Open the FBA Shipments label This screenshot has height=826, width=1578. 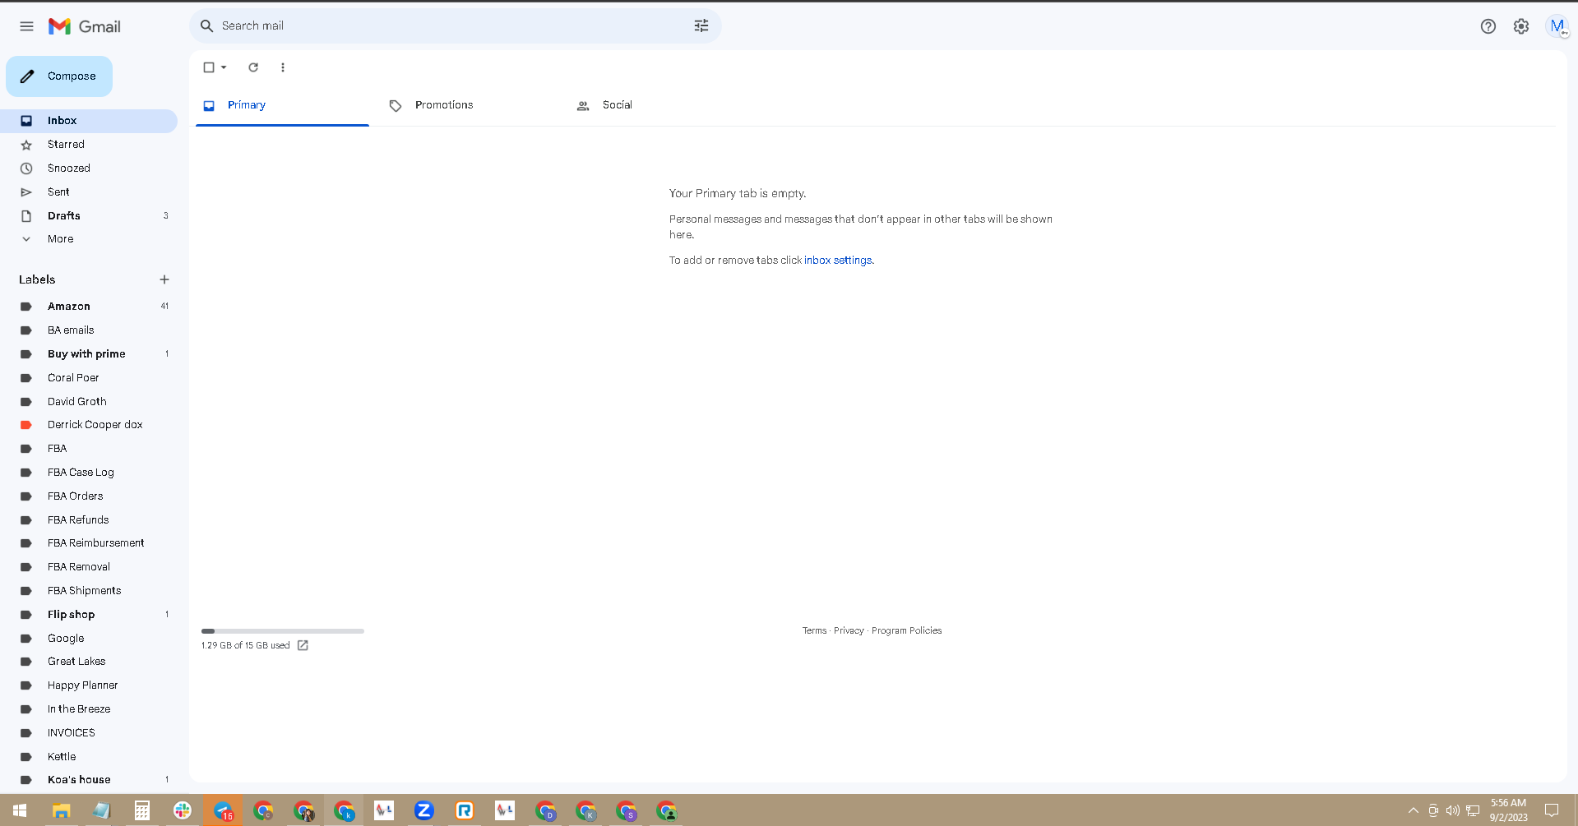point(89,591)
